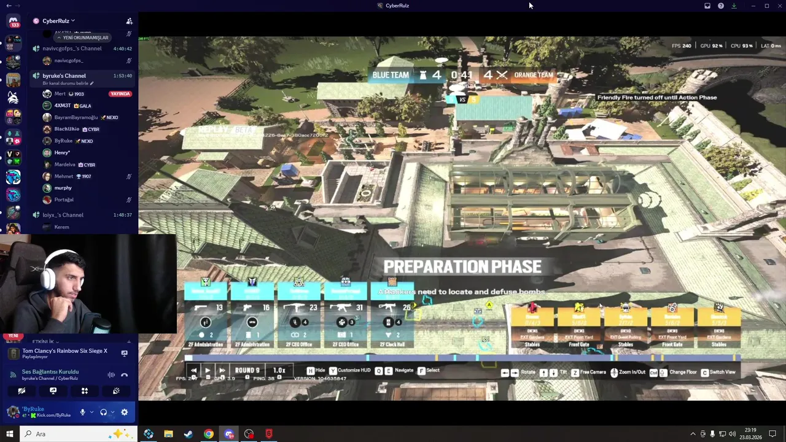Click the Switch View control hint
This screenshot has height=442, width=786.
[x=718, y=372]
